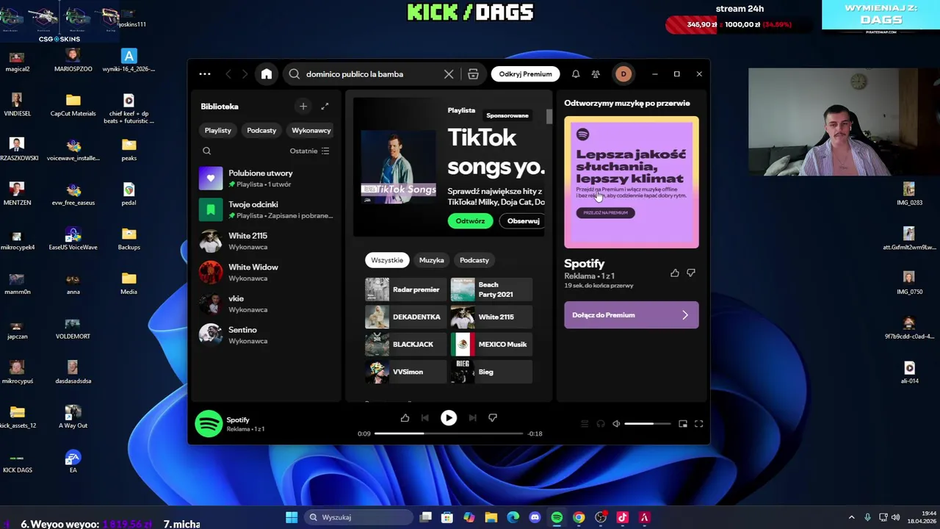The width and height of the screenshot is (940, 529).
Task: Open Sentino artist
Action: click(267, 335)
